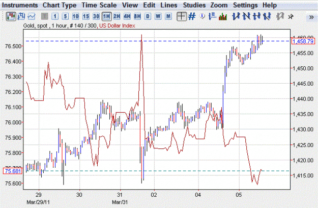This screenshot has width=318, height=208.
Task: Click the remove lines tool icon
Action: pyautogui.click(x=267, y=16)
